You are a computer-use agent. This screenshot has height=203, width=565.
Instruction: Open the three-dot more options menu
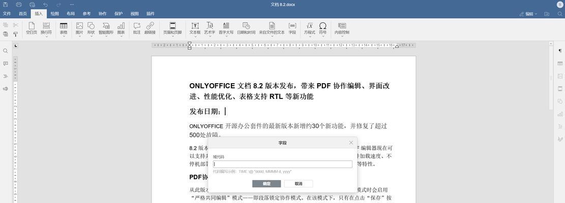coord(72,4)
